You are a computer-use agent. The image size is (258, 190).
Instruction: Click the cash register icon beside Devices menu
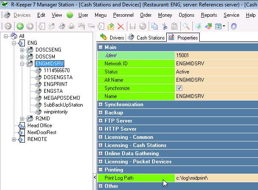point(7,15)
